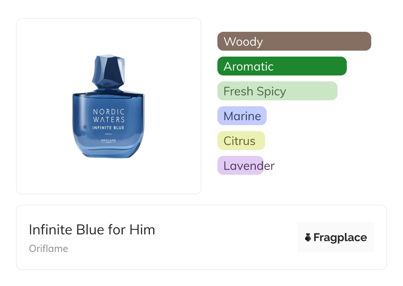403x286 pixels.
Task: Click the yellow Citrus accord bar
Action: pos(241,141)
